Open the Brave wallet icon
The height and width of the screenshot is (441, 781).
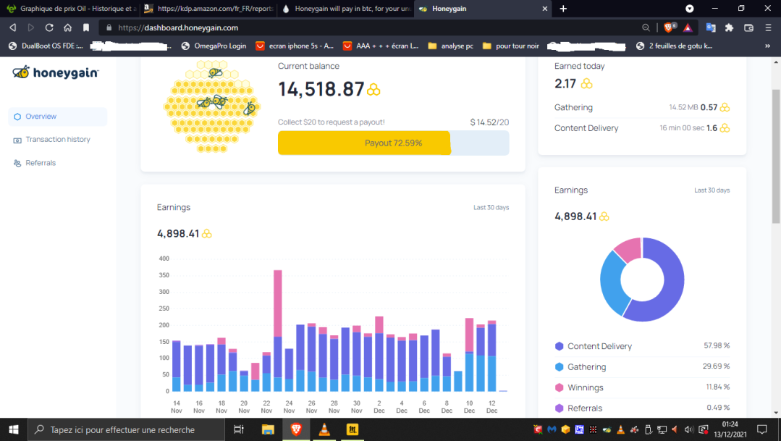(x=748, y=28)
